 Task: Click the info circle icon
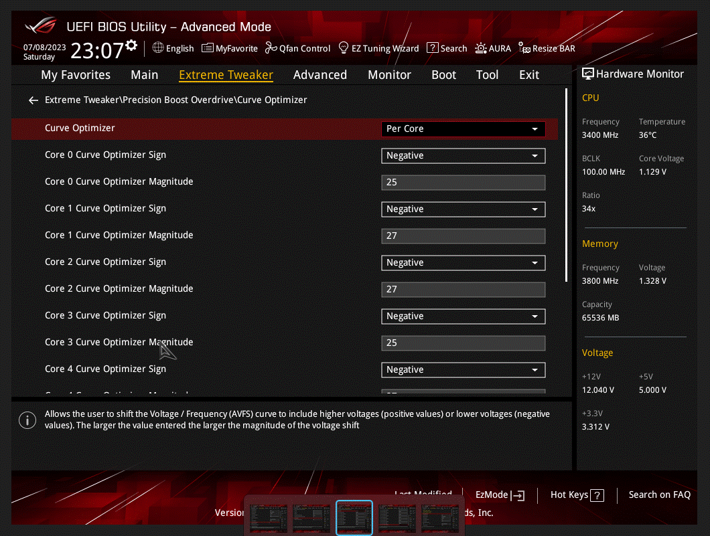[27, 420]
